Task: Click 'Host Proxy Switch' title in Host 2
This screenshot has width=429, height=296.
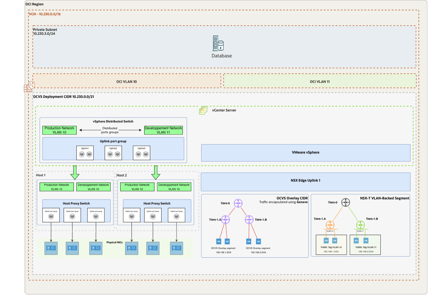Action: 157,203
